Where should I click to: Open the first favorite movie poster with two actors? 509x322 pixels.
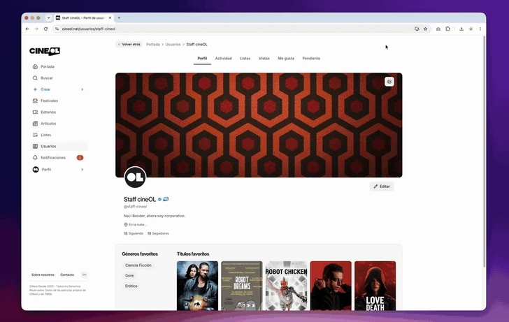(x=197, y=286)
